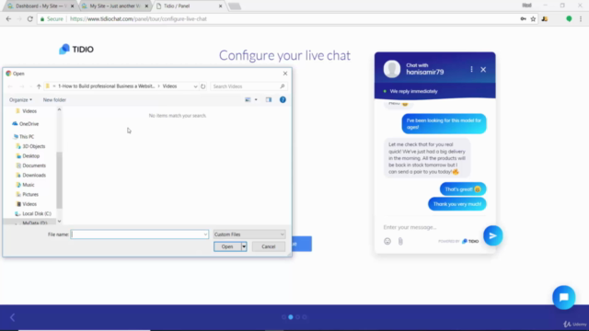Select the second (active) tour step dot
The image size is (589, 331).
(x=291, y=317)
